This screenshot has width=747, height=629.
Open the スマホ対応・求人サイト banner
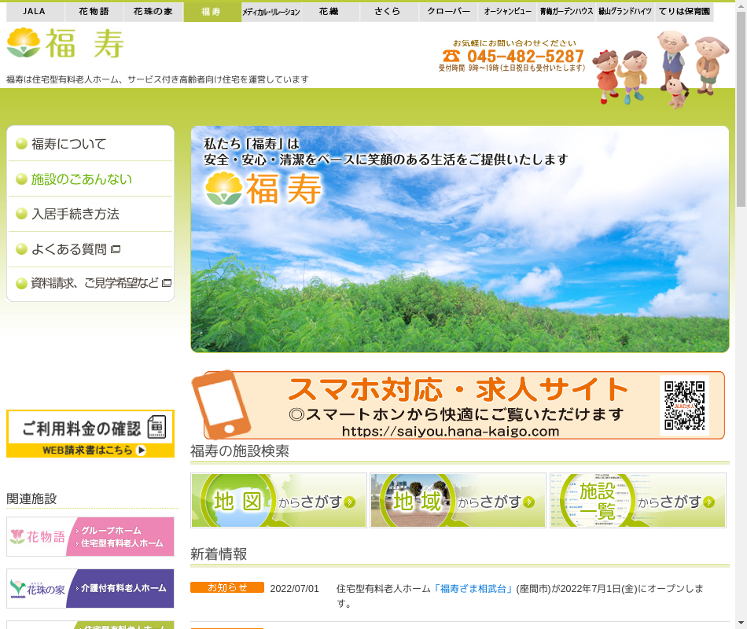pos(458,405)
